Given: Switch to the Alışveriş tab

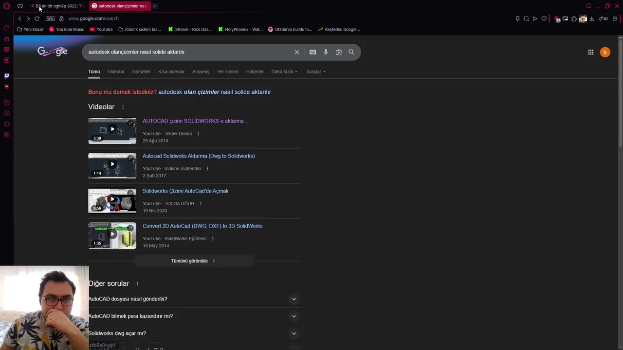Looking at the screenshot, I should coord(201,71).
